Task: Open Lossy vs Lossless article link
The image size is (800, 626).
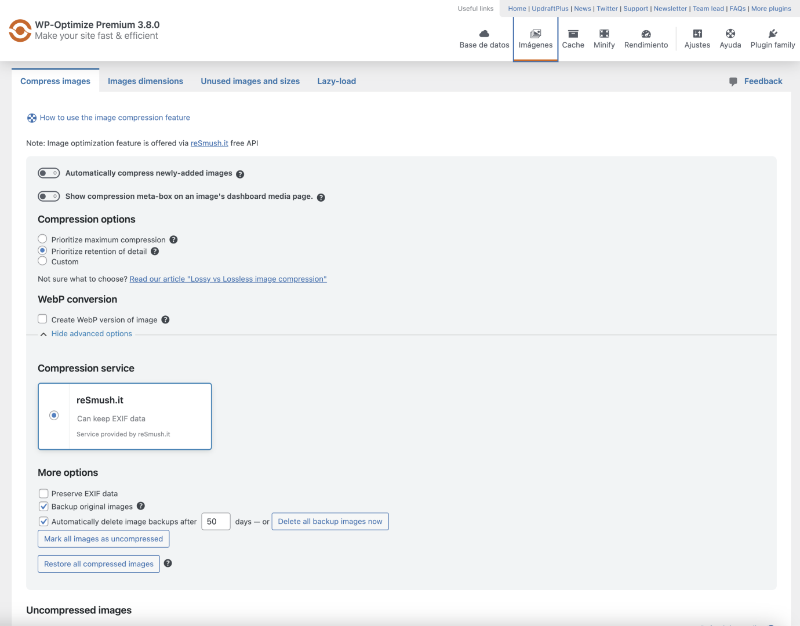Action: [228, 279]
